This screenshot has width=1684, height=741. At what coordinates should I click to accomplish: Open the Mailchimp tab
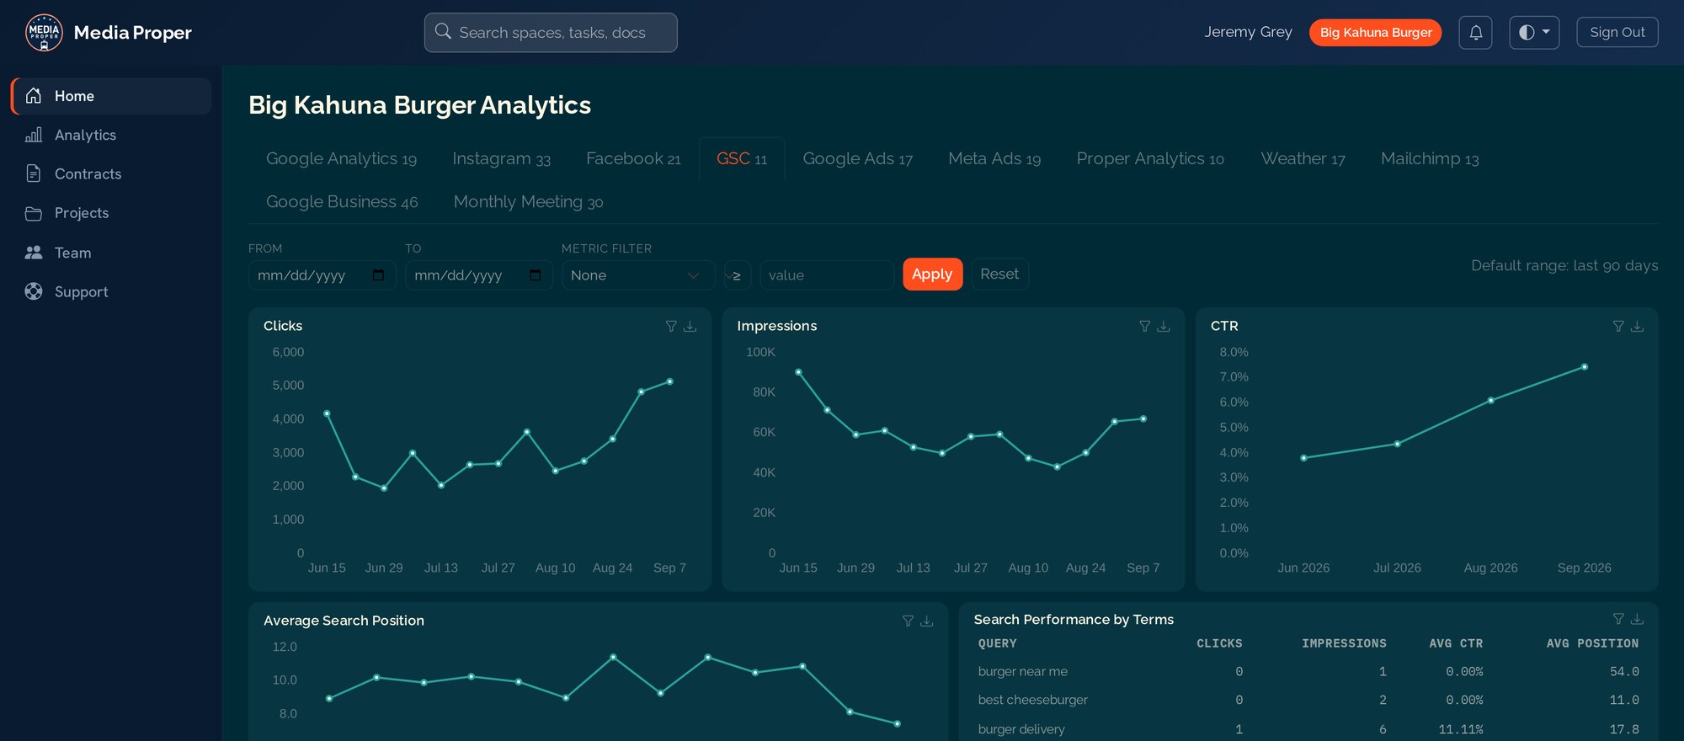1430,158
